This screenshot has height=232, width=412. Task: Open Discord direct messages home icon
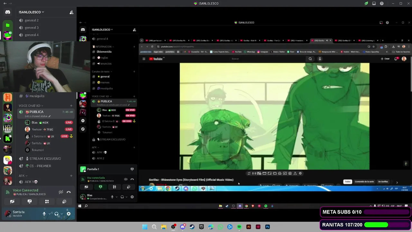(8, 12)
